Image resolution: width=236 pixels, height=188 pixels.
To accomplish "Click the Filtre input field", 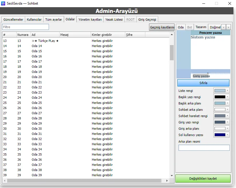I will point(25,27).
